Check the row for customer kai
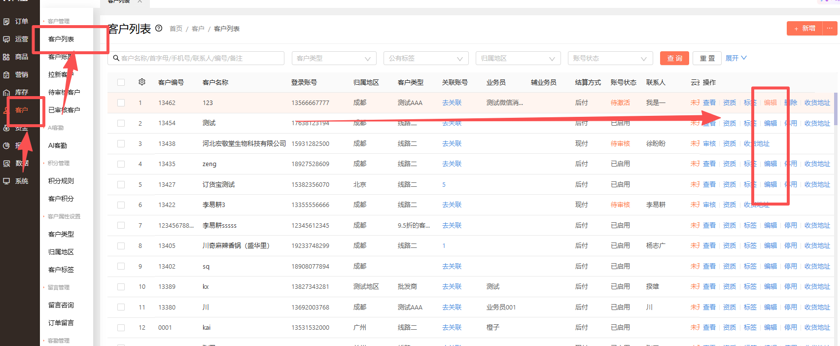Image resolution: width=840 pixels, height=346 pixels. [121, 328]
